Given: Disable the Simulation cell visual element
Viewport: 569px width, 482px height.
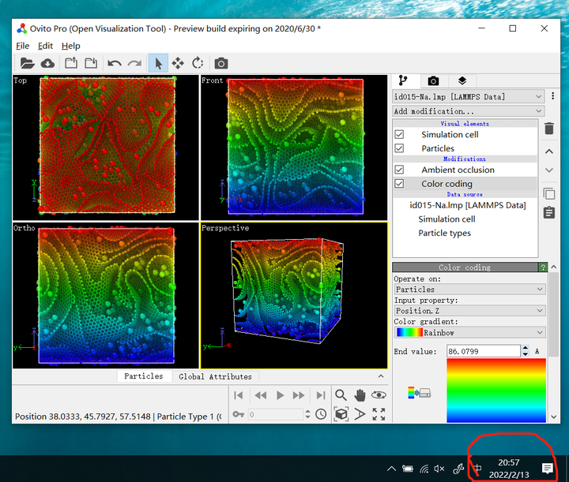Looking at the screenshot, I should point(399,134).
